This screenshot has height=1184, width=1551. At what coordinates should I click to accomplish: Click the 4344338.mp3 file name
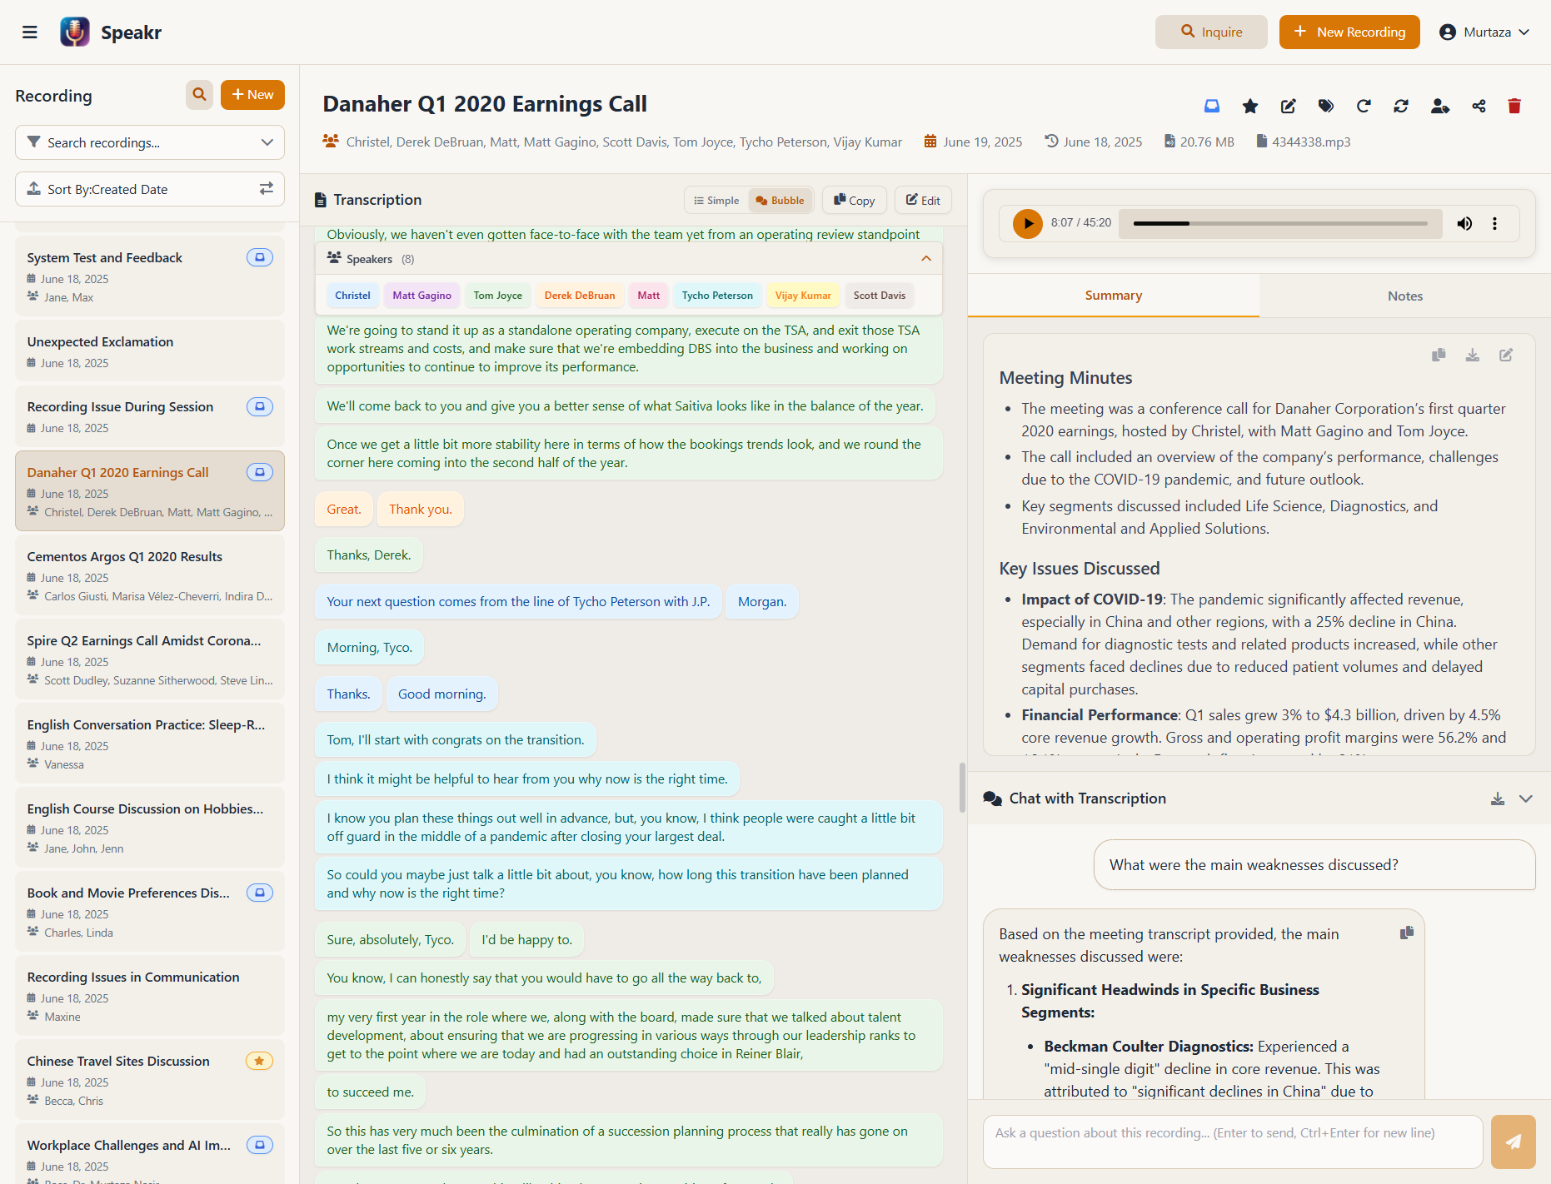(x=1311, y=142)
